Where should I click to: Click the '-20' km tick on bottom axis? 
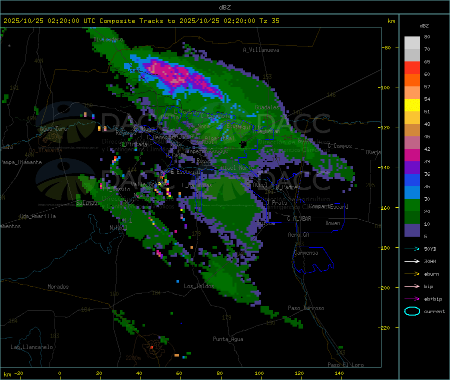pos(18,373)
